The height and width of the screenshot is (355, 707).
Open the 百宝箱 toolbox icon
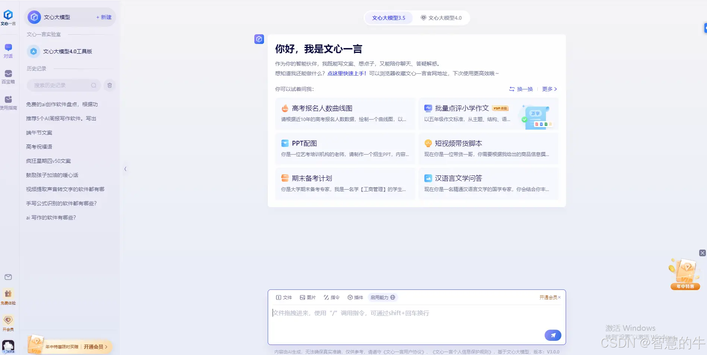point(8,77)
